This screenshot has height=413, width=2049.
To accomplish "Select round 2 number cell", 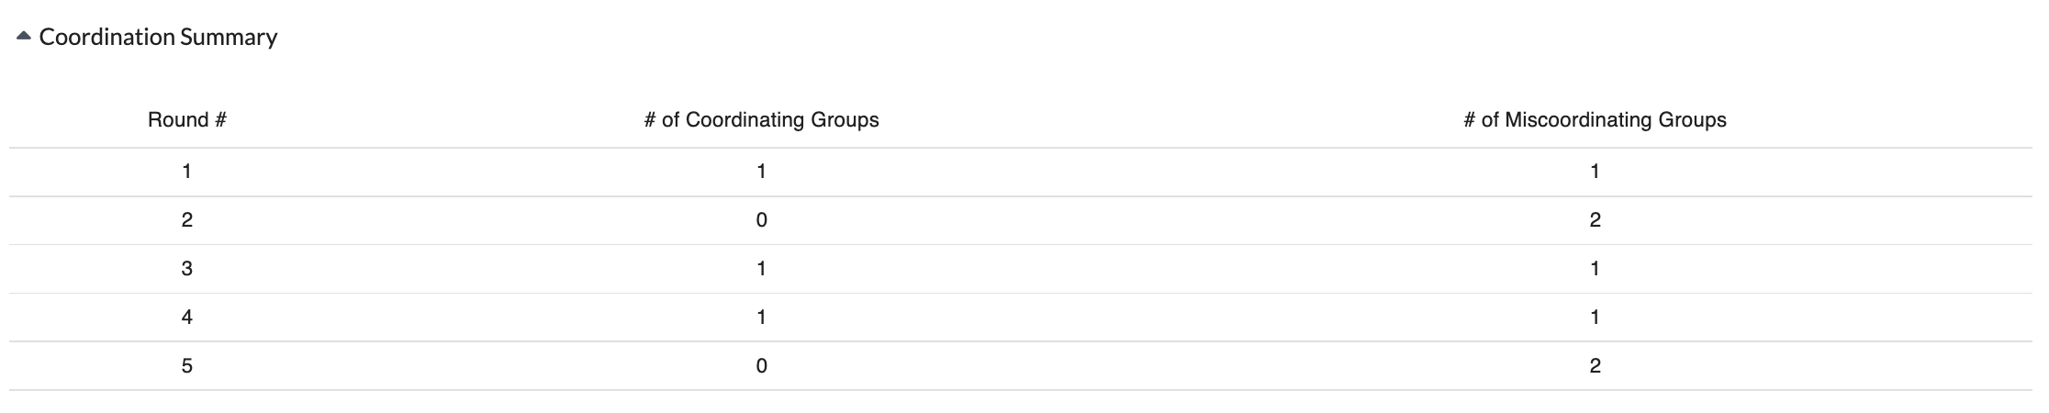I will pos(187,220).
